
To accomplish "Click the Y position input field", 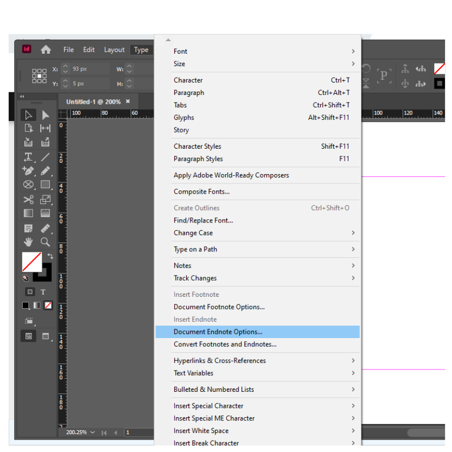I will tap(90, 84).
